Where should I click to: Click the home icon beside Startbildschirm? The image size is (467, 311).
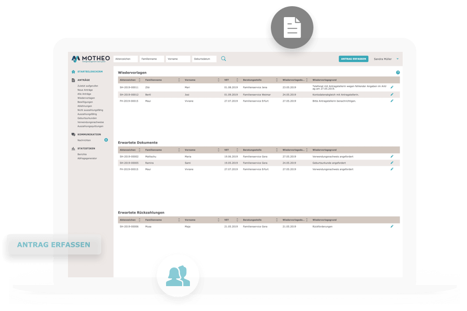click(73, 71)
